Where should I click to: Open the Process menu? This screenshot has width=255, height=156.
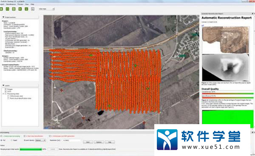[x=20, y=4]
